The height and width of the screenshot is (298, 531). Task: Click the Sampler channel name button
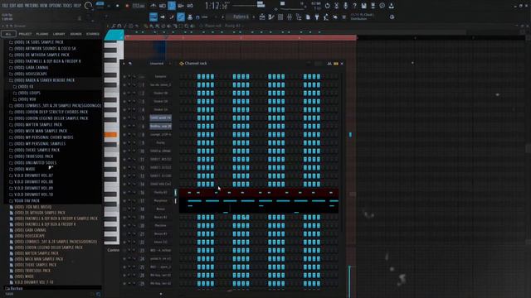(160, 77)
